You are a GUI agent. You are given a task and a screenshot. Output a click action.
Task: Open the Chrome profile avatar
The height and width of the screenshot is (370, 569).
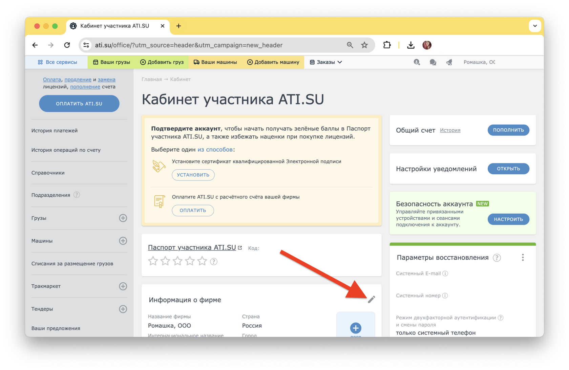[x=427, y=45]
